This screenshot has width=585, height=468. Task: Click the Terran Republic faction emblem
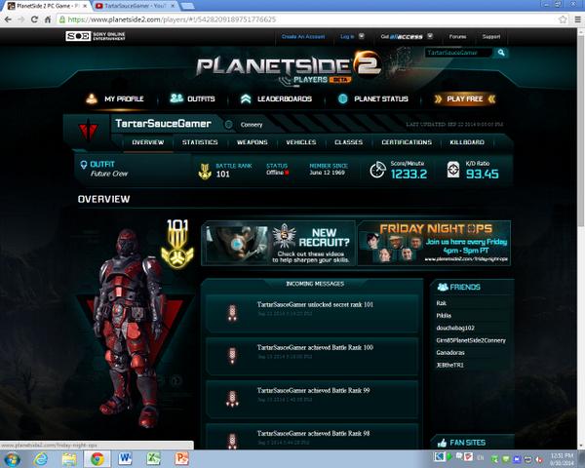point(88,131)
